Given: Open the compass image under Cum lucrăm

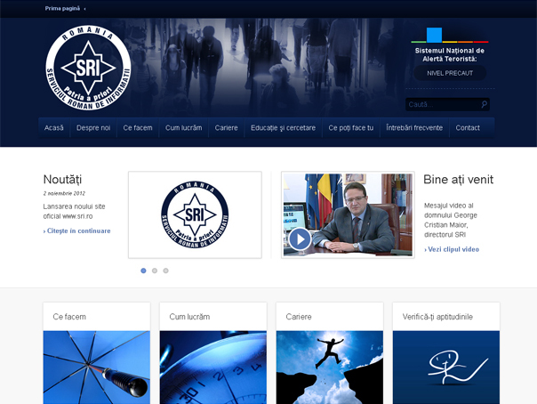Looking at the screenshot, I should (213, 368).
